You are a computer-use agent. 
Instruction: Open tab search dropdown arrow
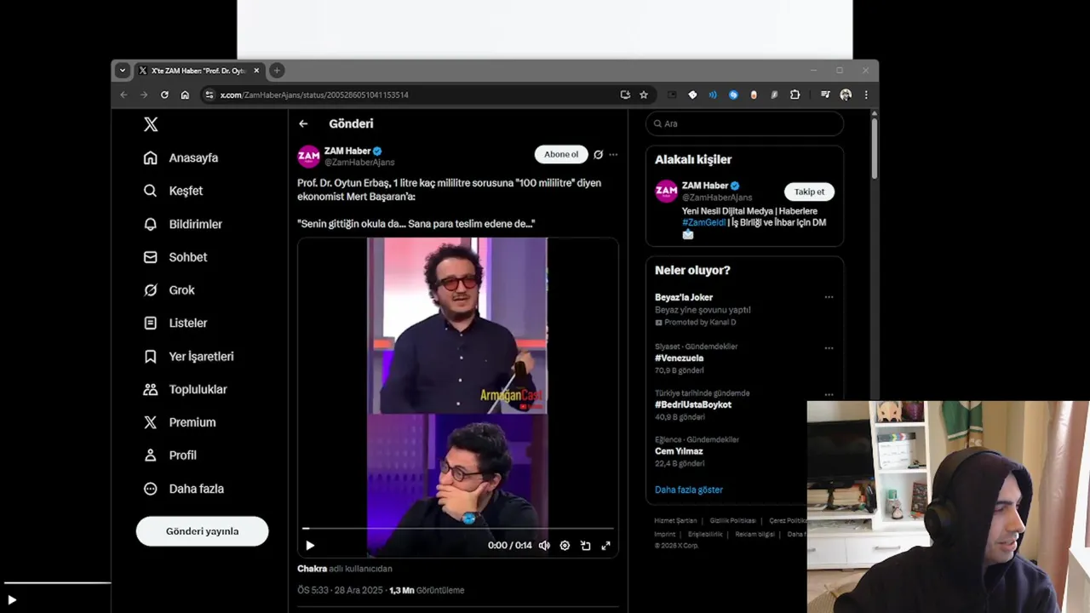pos(123,71)
